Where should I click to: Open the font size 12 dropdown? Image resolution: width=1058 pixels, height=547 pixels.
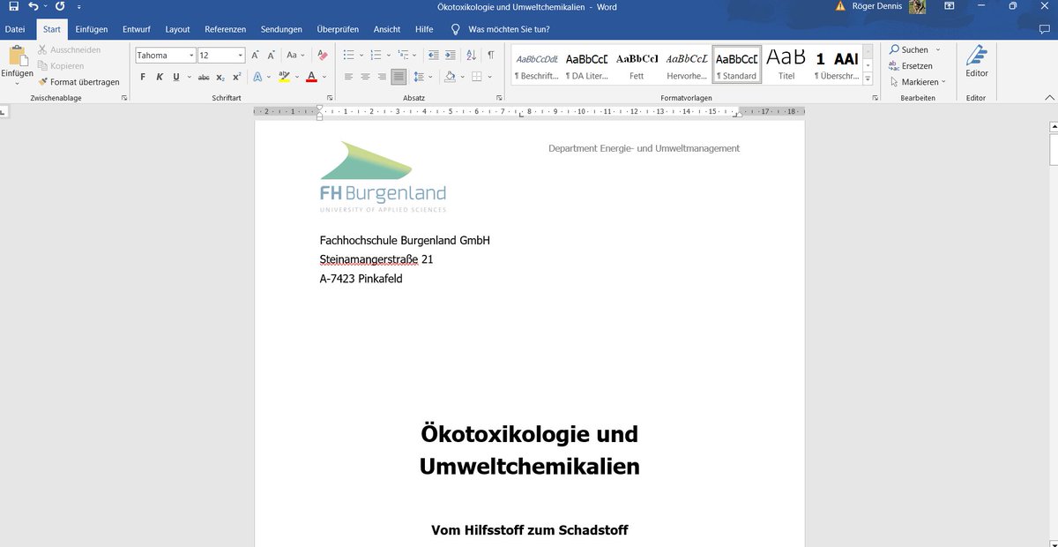click(x=240, y=55)
